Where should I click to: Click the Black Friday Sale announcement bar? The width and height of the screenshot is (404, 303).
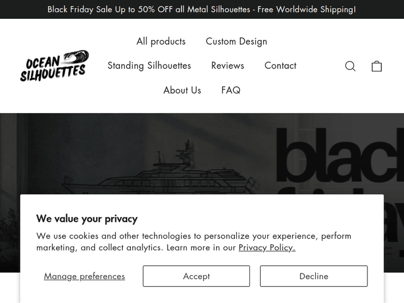coord(201,9)
